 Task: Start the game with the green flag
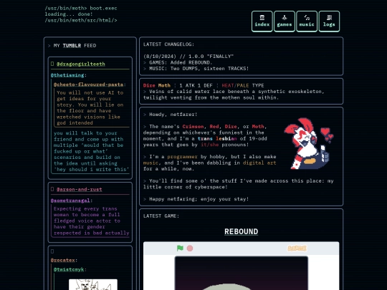point(180,248)
